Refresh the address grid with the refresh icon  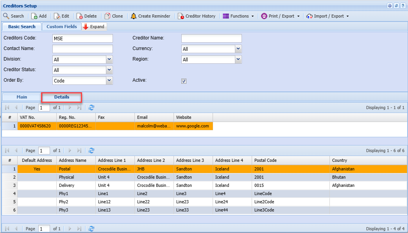[x=91, y=151]
